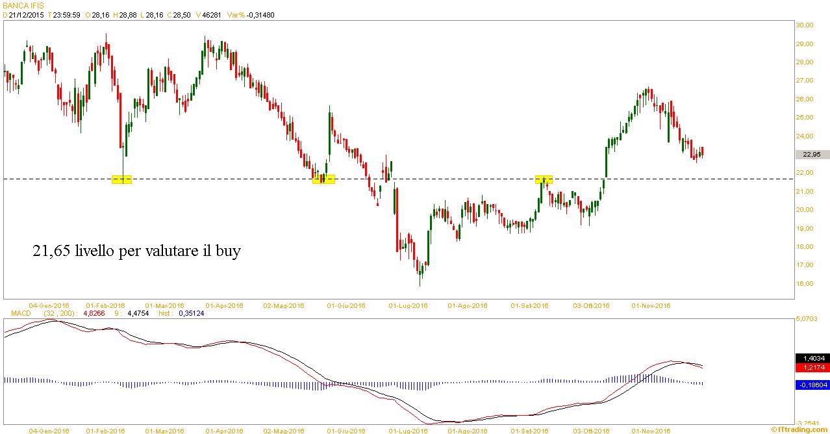Viewport: 830px width, 434px height.
Task: Click the middle yellow marker near late May
Action: [323, 179]
